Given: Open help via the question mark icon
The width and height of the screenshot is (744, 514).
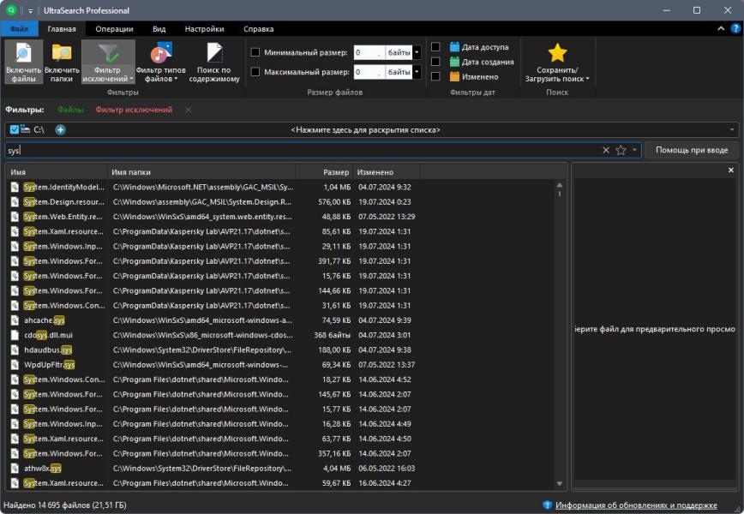Looking at the screenshot, I should tap(735, 28).
